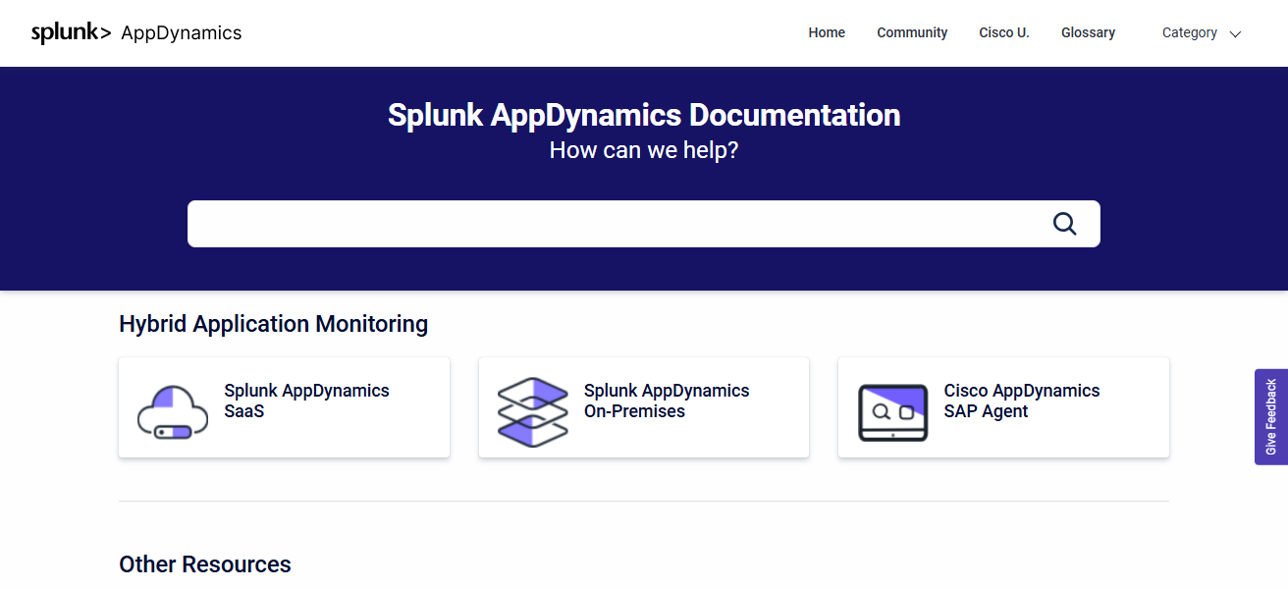Visit the Cisco U. page

[x=1003, y=32]
